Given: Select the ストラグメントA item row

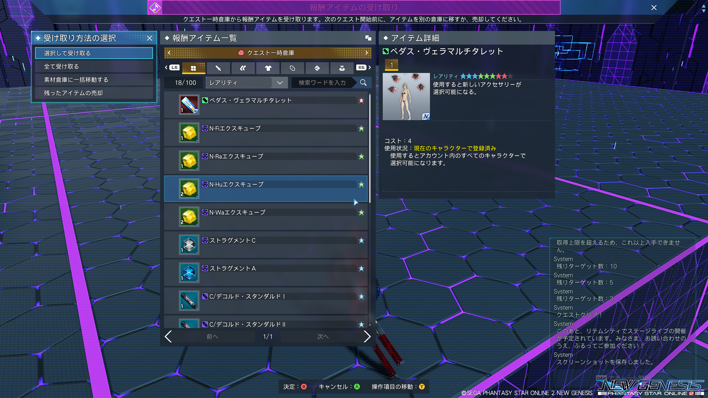Looking at the screenshot, I should click(x=266, y=273).
